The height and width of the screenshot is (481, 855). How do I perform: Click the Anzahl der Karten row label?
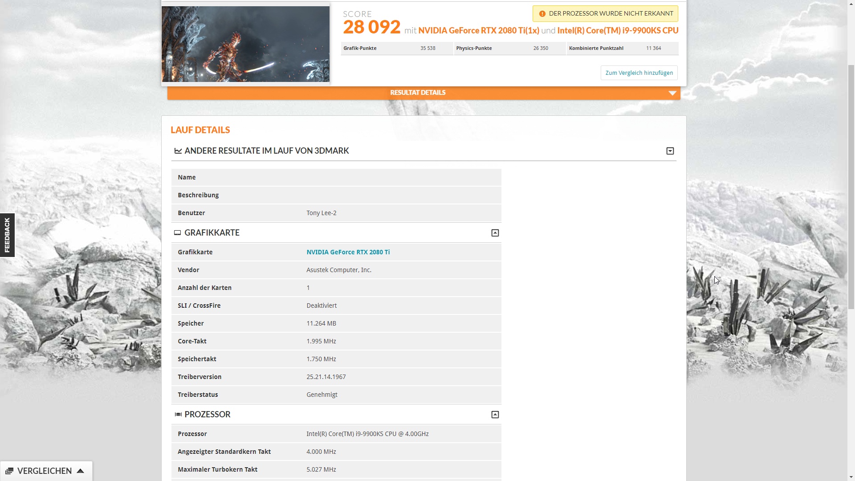click(x=204, y=288)
